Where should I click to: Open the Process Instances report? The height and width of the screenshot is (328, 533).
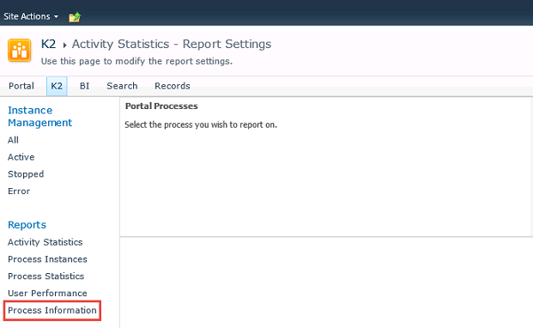(x=47, y=259)
